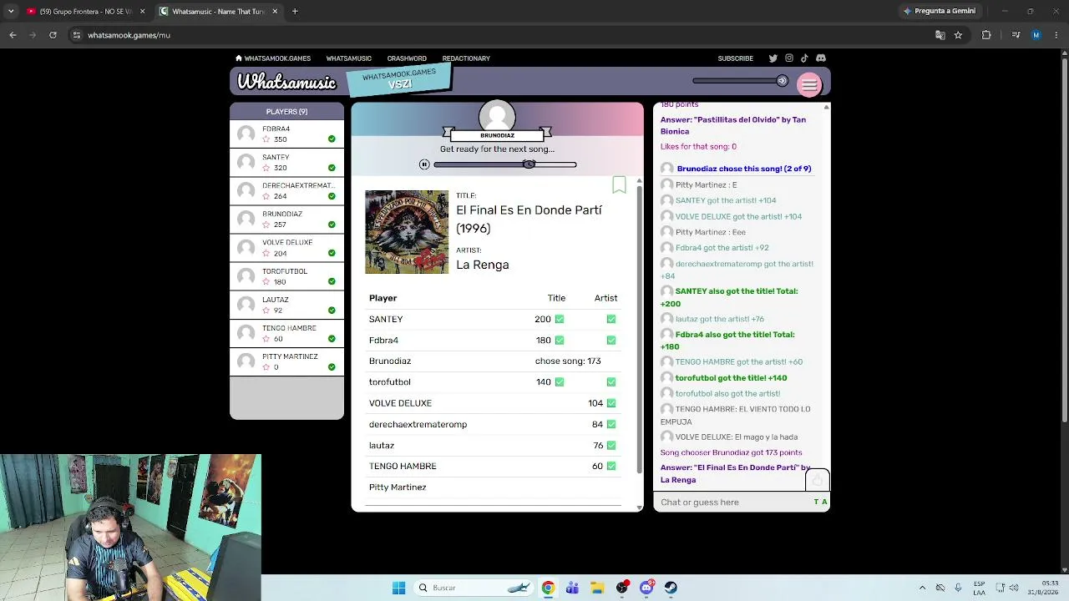
Task: Click the Title column header
Action: (556, 298)
